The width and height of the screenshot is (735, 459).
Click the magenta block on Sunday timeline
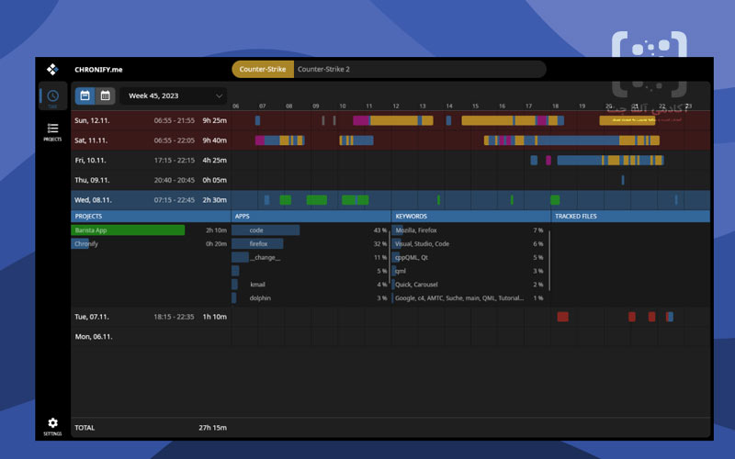coord(361,120)
